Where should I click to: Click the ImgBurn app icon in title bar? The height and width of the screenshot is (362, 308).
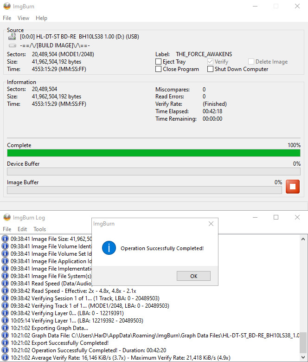[x=7, y=6]
